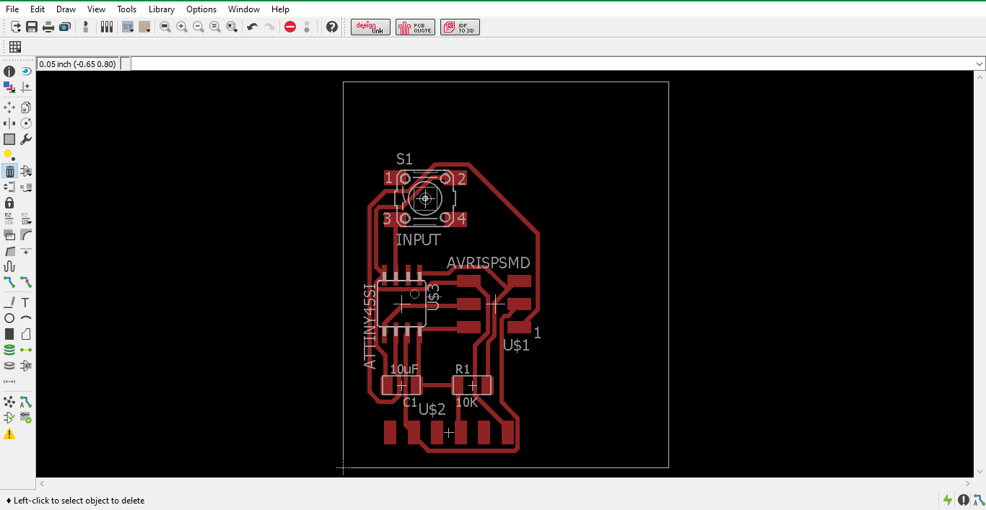Image resolution: width=986 pixels, height=510 pixels.
Task: Open the Library menu
Action: 162,9
